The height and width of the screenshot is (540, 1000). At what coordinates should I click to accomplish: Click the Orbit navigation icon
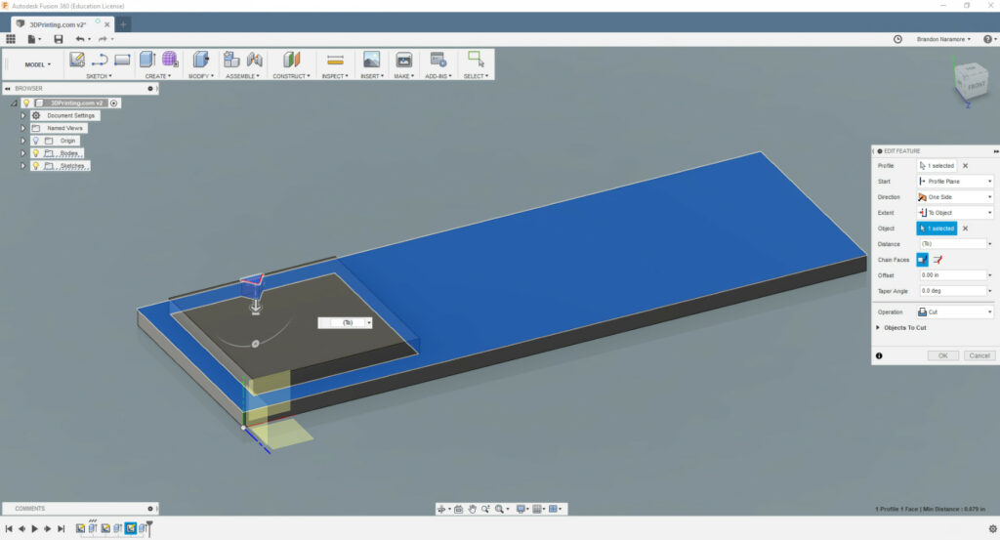click(x=441, y=509)
